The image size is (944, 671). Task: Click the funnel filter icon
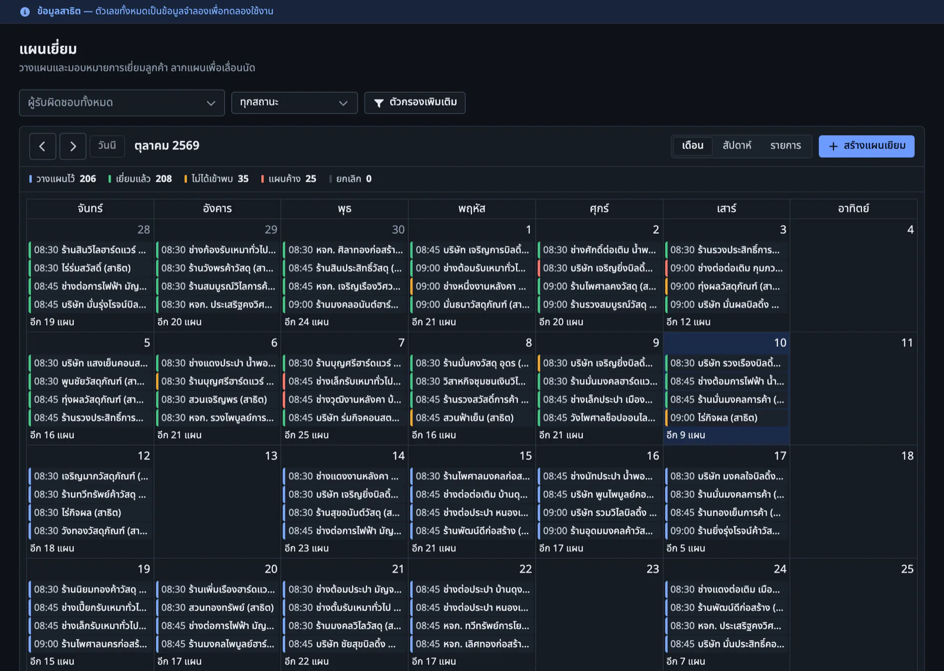pos(379,103)
